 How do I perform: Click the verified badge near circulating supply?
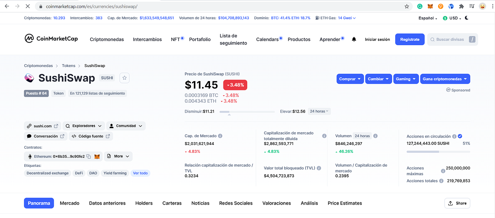[460, 136]
